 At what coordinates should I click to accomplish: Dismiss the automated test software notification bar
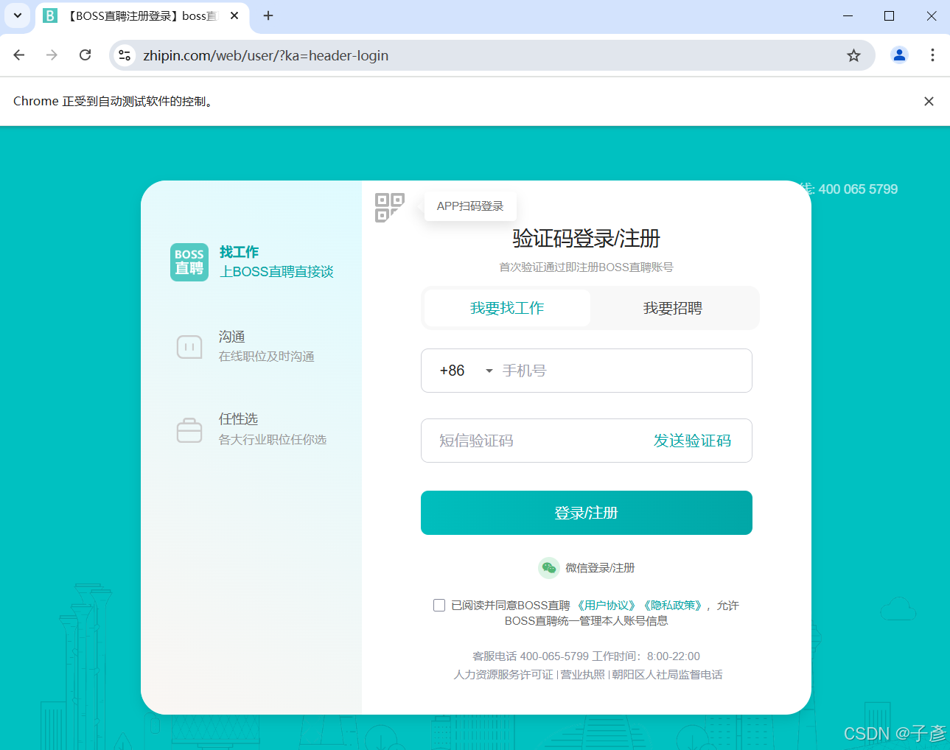[x=929, y=102]
